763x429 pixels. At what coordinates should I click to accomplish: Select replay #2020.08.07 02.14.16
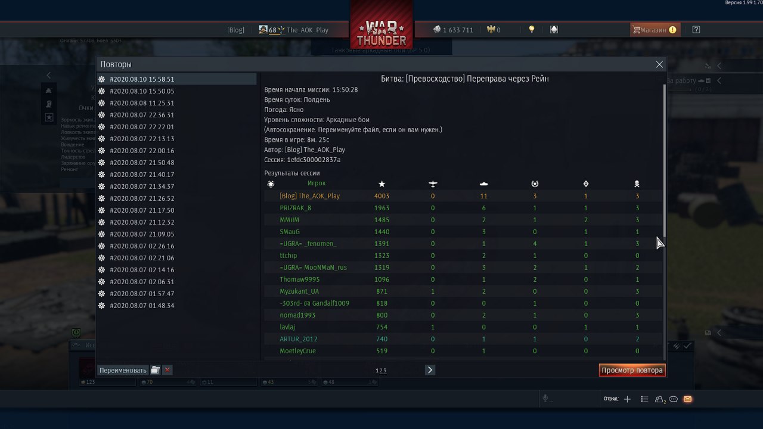coord(176,270)
